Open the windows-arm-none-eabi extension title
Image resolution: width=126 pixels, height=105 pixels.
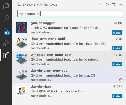pyautogui.click(x=51, y=55)
